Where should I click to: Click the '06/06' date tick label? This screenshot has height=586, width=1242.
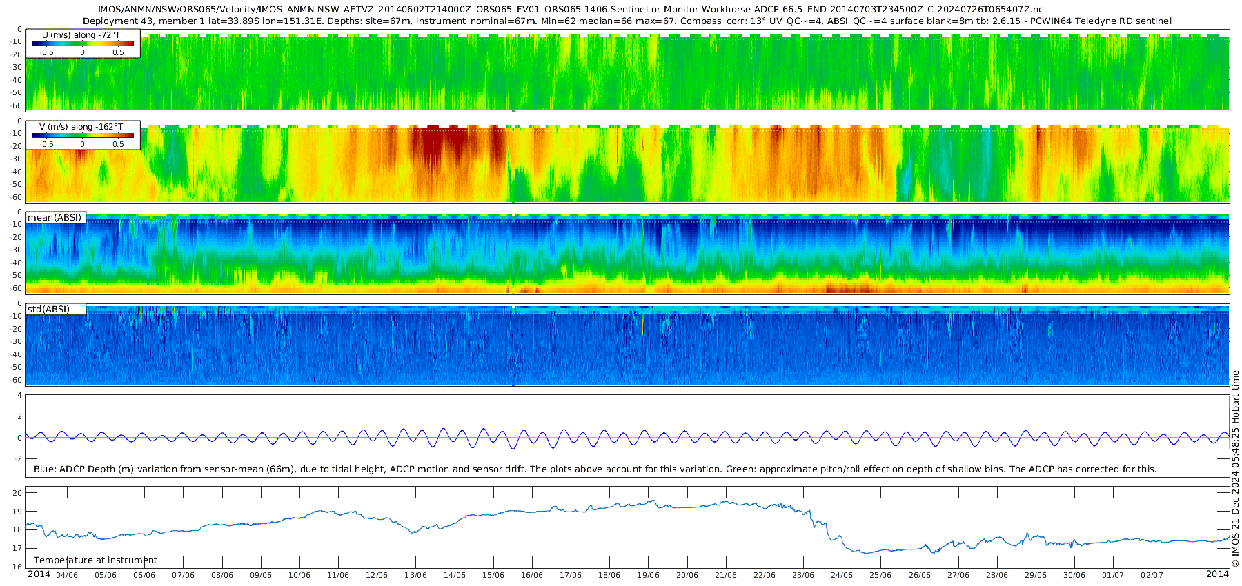coord(144,575)
